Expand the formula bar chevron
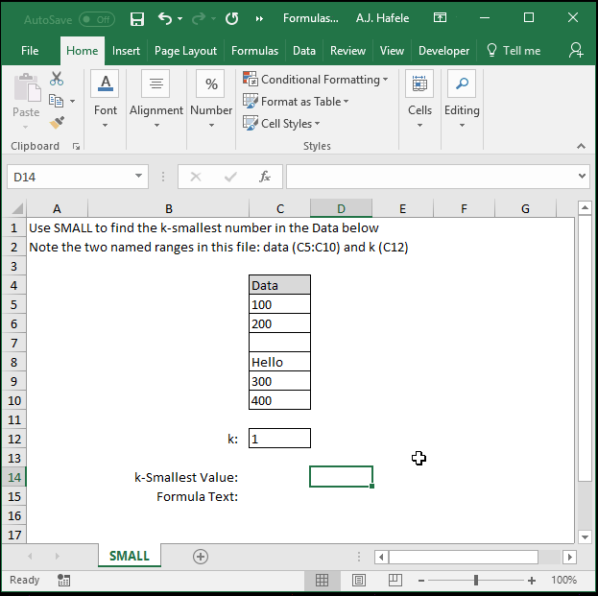Viewport: 598px width, 596px height. (x=582, y=177)
